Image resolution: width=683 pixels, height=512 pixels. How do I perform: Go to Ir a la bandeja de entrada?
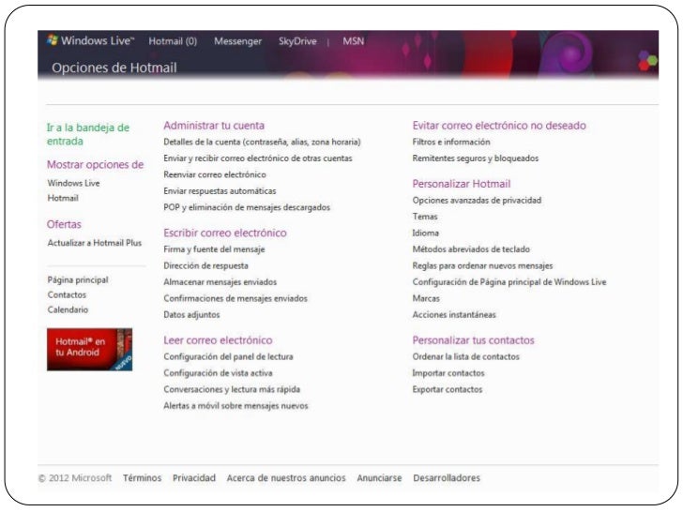tap(88, 134)
